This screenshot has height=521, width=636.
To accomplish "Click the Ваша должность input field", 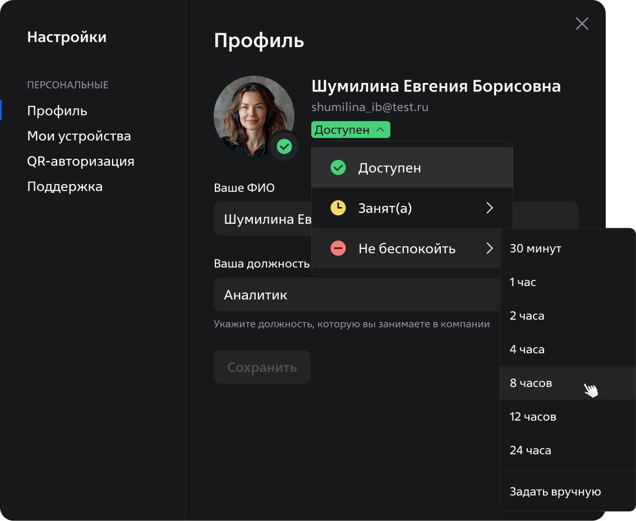I will coord(353,295).
